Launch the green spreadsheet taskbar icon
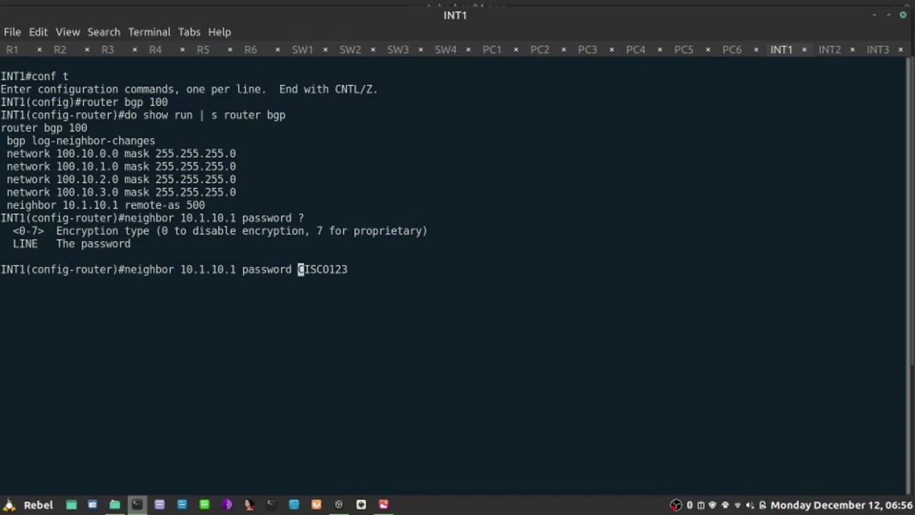The width and height of the screenshot is (915, 515). (x=204, y=505)
